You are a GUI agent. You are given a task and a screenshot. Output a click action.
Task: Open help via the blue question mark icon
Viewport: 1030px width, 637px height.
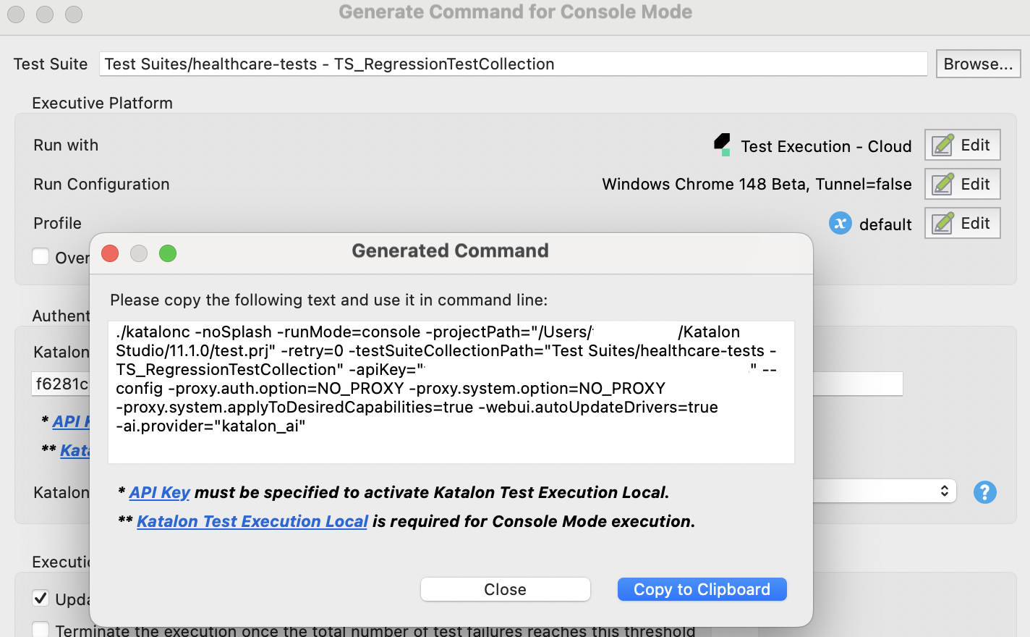(984, 492)
